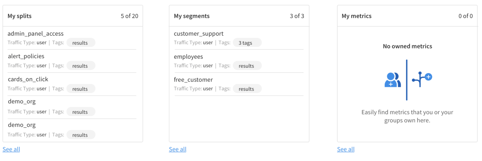This screenshot has height=161, width=482.
Task: Open the admin_panel_access split
Action: [35, 34]
